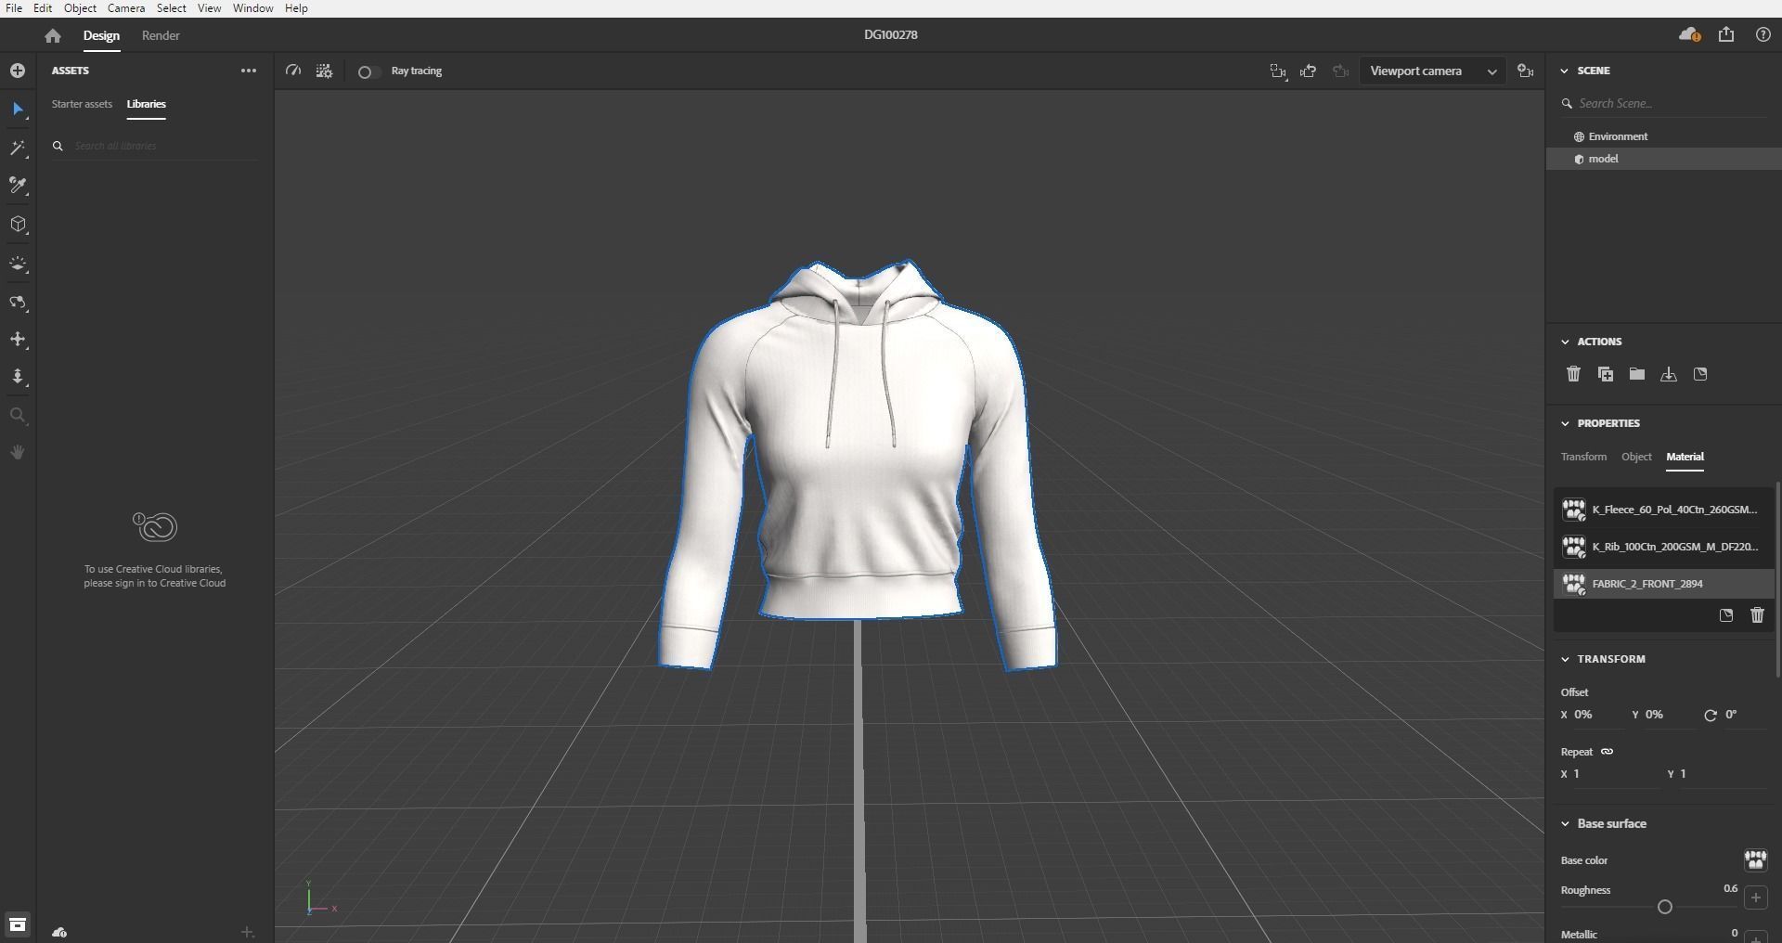Toggle the panel icon at bottom of left toolbar
This screenshot has width=1782, height=943.
18,924
